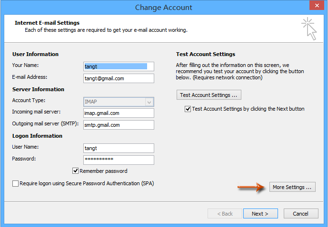The height and width of the screenshot is (227, 328).
Task: Click the Internet E-mail Settings heading
Action: (47, 23)
